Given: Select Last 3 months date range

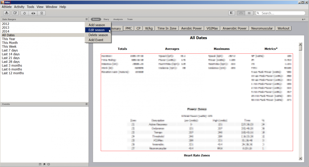Looking at the screenshot, I should [x=12, y=66].
